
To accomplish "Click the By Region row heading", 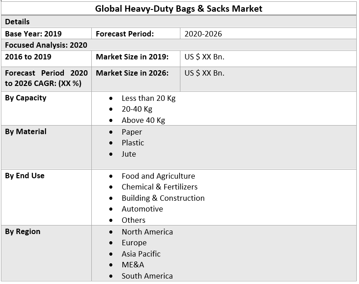I will tap(22, 231).
